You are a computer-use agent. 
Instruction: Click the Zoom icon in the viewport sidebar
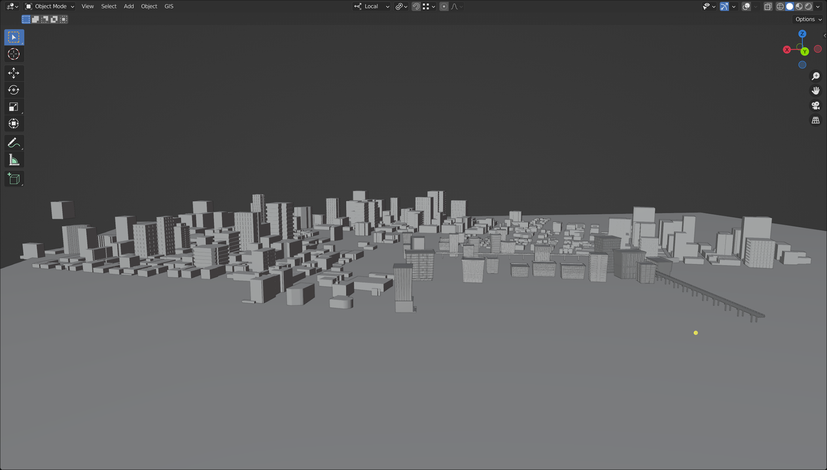click(815, 76)
